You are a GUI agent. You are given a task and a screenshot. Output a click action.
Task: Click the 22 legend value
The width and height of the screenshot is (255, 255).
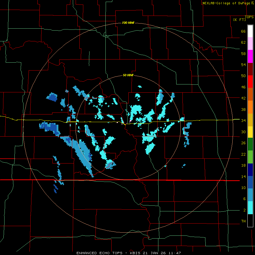[243, 154]
